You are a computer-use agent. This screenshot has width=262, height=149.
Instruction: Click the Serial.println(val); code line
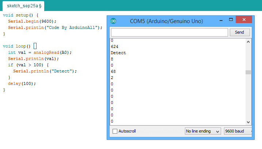pos(33,59)
